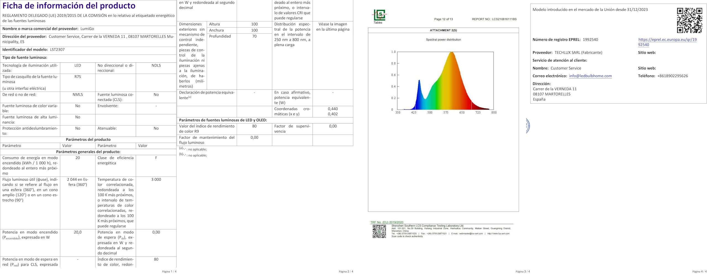Screen dimensions: 707x276
Task: Click the energy efficiency class F value
Action: pyautogui.click(x=156, y=158)
